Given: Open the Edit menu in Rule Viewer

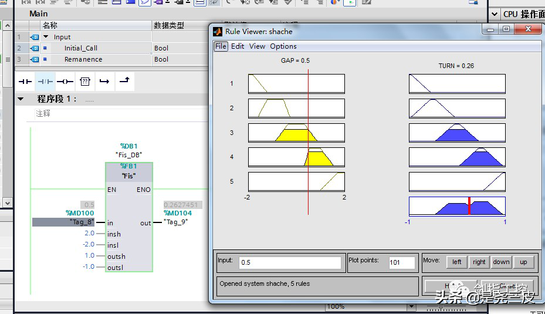Looking at the screenshot, I should 238,46.
